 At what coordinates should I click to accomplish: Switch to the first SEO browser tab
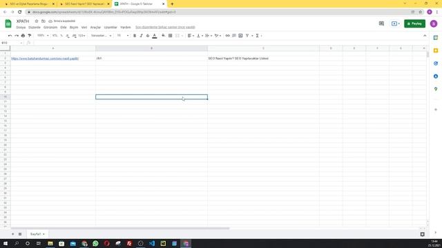tap(28, 4)
